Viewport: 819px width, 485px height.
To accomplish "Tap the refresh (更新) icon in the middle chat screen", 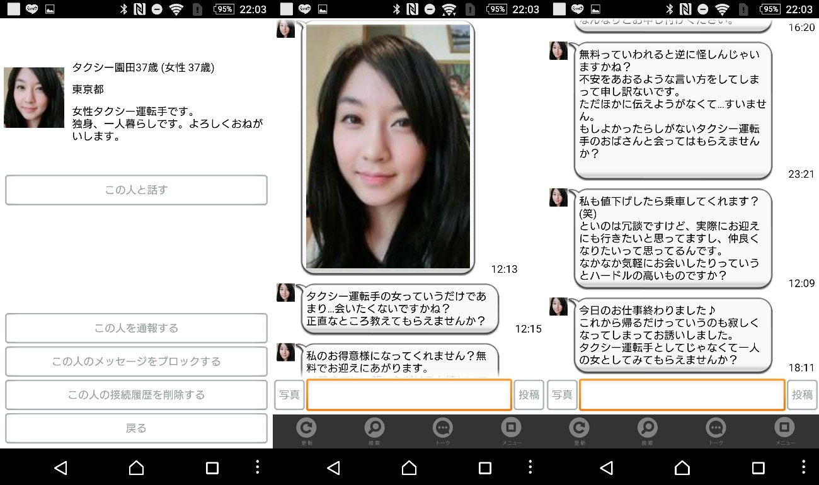I will [x=306, y=429].
